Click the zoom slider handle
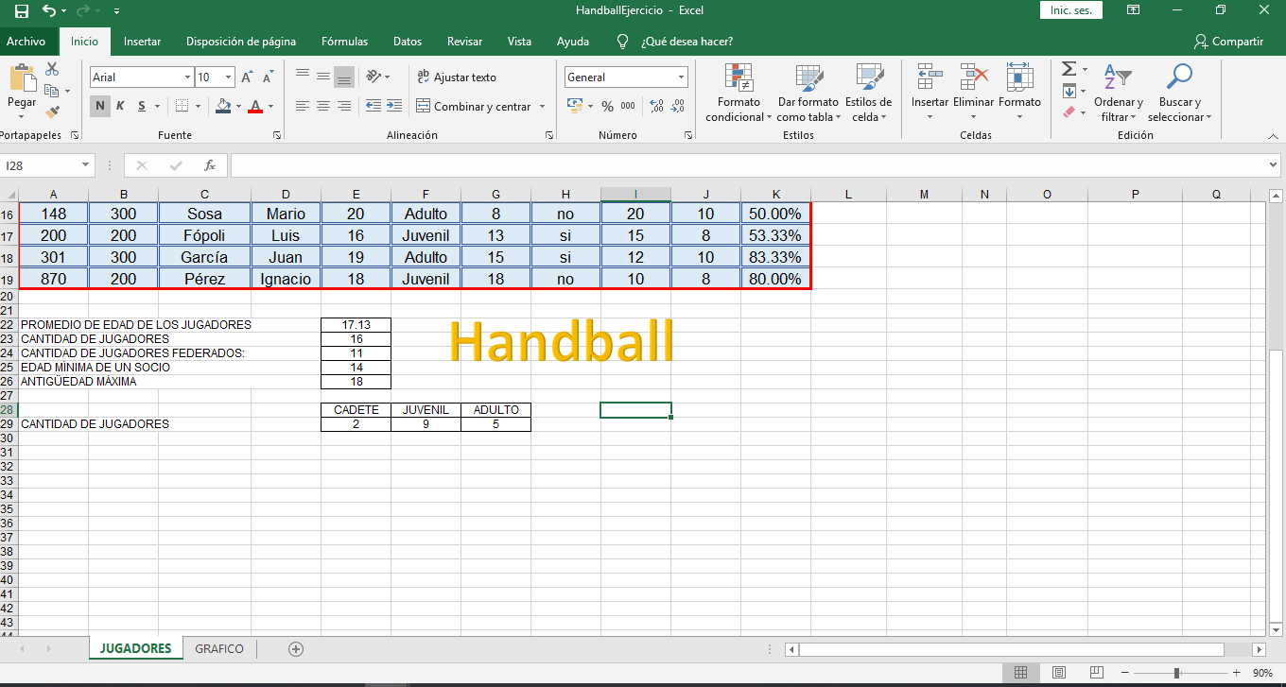The width and height of the screenshot is (1286, 687). click(1176, 673)
